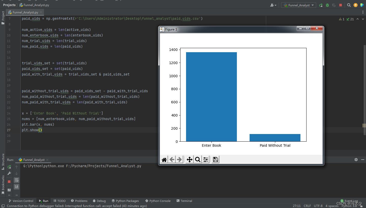Viewport: 366px width, 208px height.
Task: Save the figure with the floppy disk icon
Action: [216, 160]
